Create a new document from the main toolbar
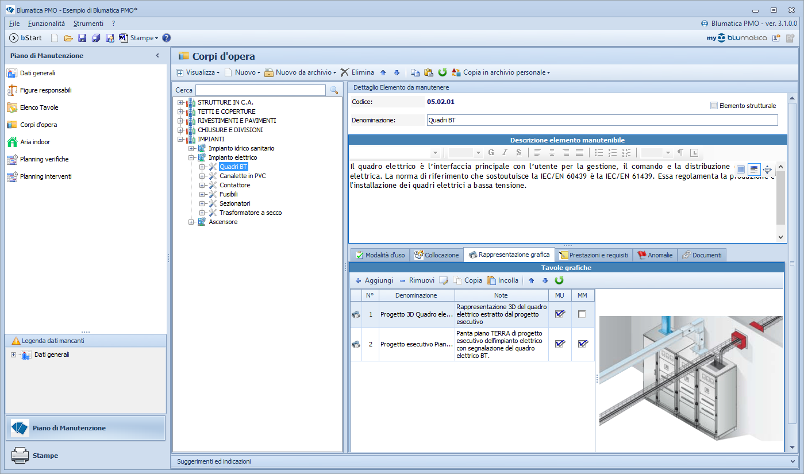This screenshot has height=474, width=804. tap(55, 38)
